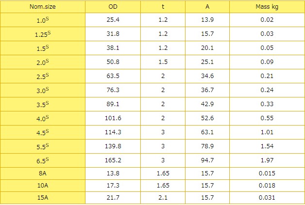305x205 pixels.
Task: Click the OD value 165.2
Action: [113, 160]
